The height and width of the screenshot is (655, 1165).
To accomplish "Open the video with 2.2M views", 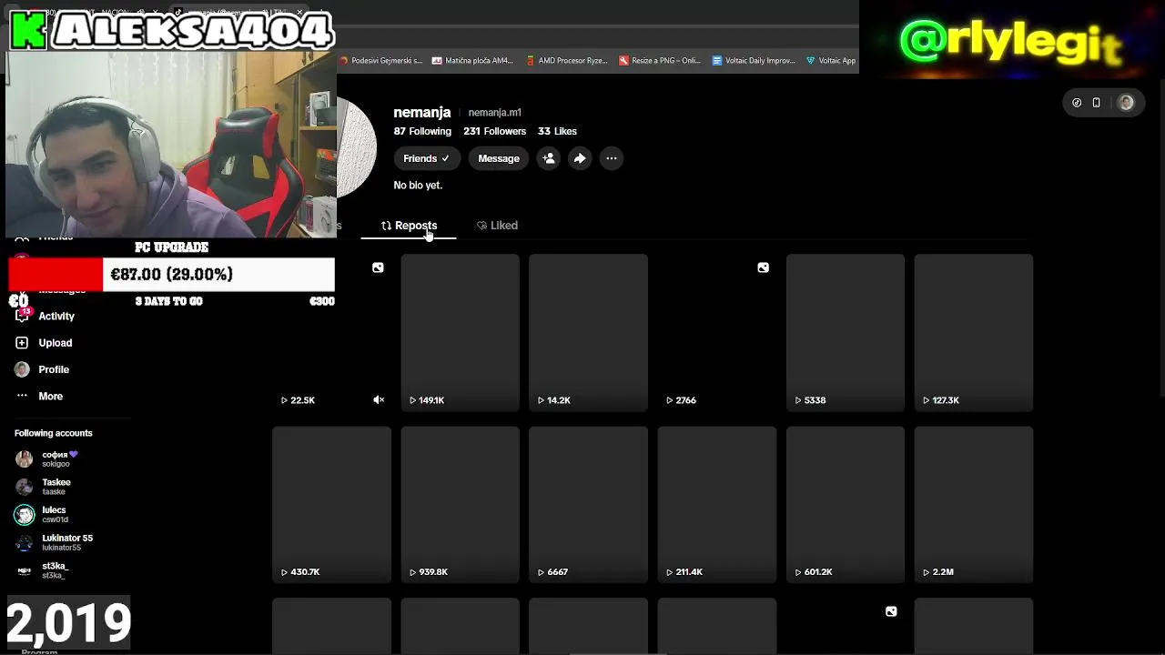I will [x=974, y=504].
